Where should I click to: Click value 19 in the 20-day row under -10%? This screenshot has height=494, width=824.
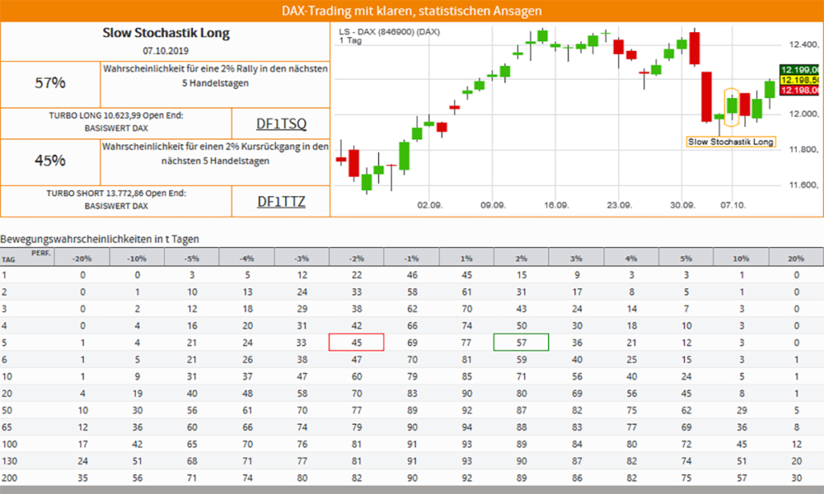(137, 393)
